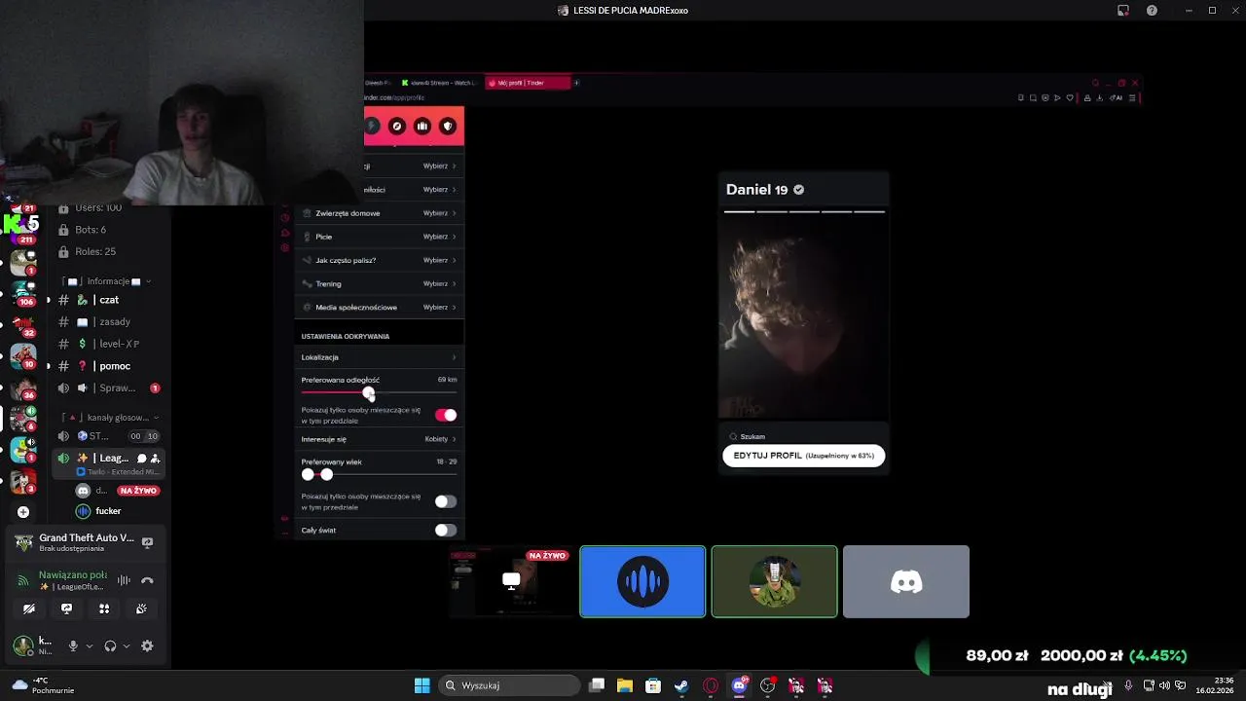Collapse the informacje channel category
This screenshot has height=701, width=1246.
click(x=106, y=281)
